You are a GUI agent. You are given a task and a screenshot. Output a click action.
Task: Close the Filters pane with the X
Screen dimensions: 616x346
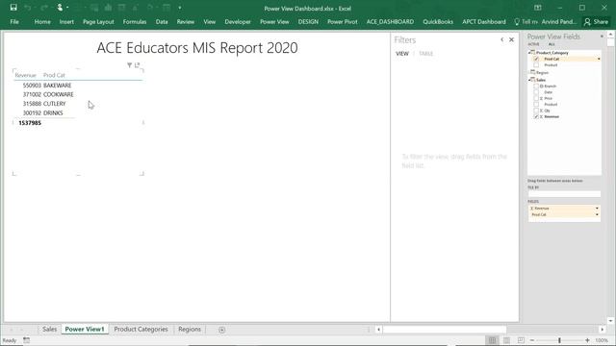pos(511,39)
